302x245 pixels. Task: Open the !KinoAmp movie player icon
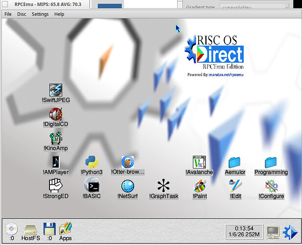pos(56,138)
